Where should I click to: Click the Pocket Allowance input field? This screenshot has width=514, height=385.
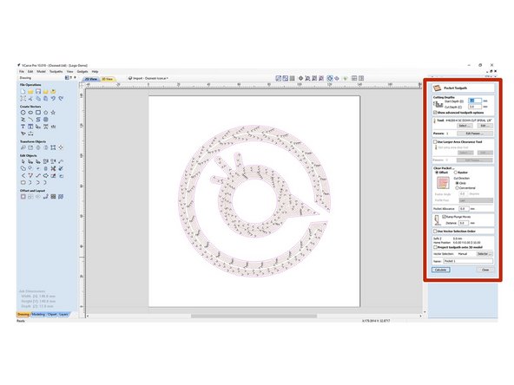pos(464,209)
